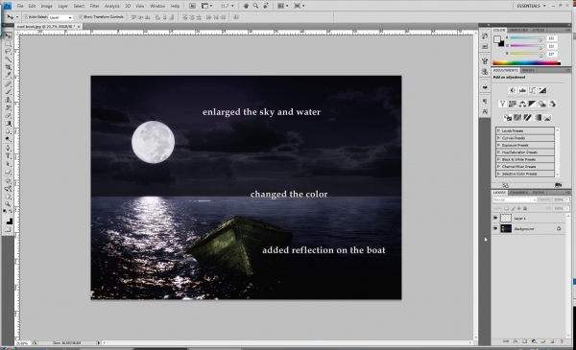Screen dimensions: 576x350
Task: Switch to the Masks tab
Action: 528,70
